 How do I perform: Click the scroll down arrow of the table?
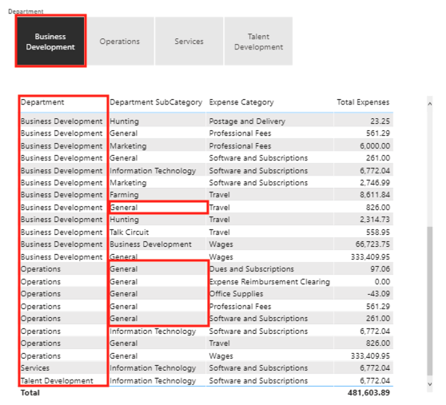pos(430,384)
